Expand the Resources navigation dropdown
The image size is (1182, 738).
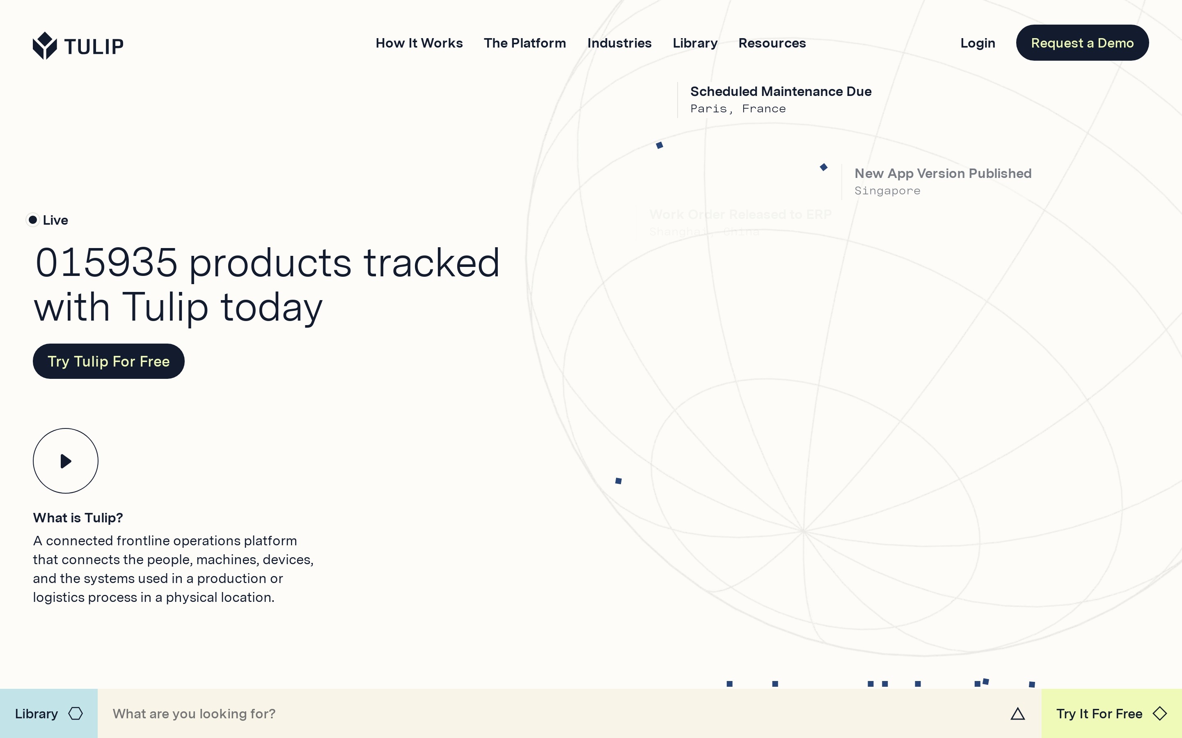[x=772, y=43]
